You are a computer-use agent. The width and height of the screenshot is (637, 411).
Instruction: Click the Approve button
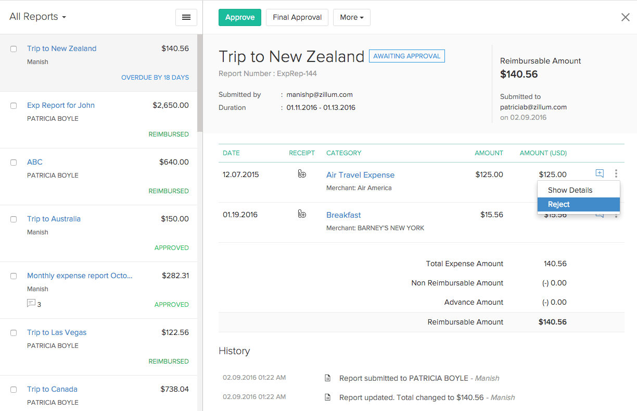coord(239,17)
